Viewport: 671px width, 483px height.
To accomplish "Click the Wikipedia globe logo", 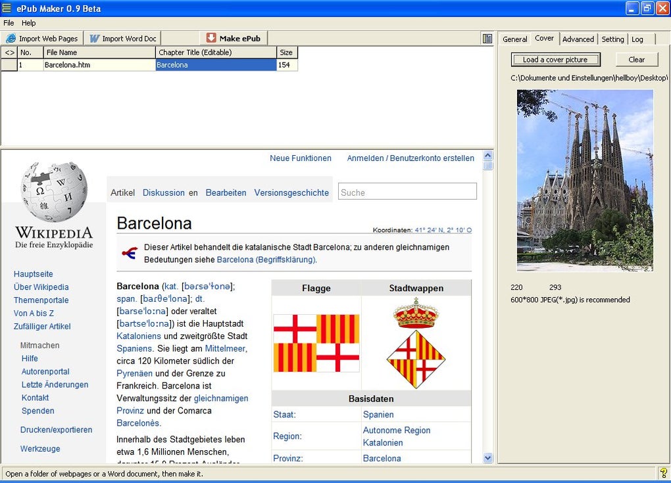I will point(54,191).
